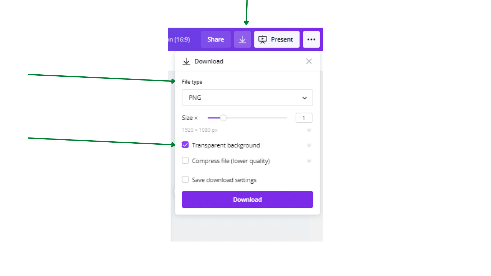Tick the Save download settings checkbox
This screenshot has width=491, height=276.
[x=185, y=179]
